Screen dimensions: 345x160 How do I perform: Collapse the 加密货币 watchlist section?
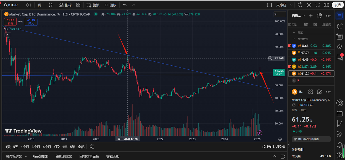(x=294, y=39)
